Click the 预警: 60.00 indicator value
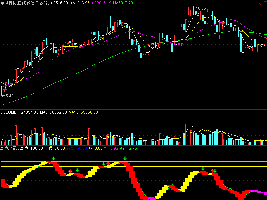Image resolution: width=267 pixels, height=200 pixels. pyautogui.click(x=77, y=148)
